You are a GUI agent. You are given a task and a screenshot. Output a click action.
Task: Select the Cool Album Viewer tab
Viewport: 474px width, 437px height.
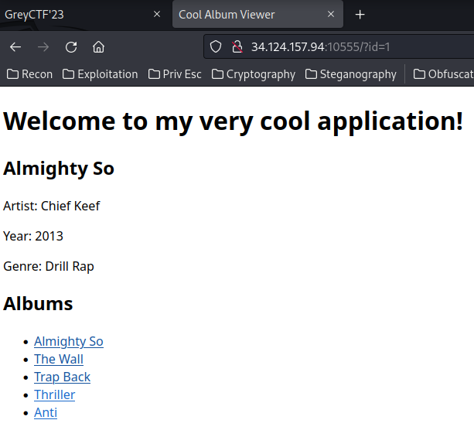click(257, 15)
